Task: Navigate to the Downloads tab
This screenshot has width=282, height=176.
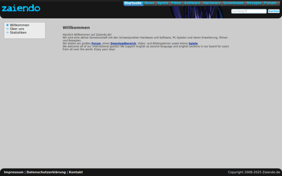Action: pyautogui.click(x=234, y=3)
